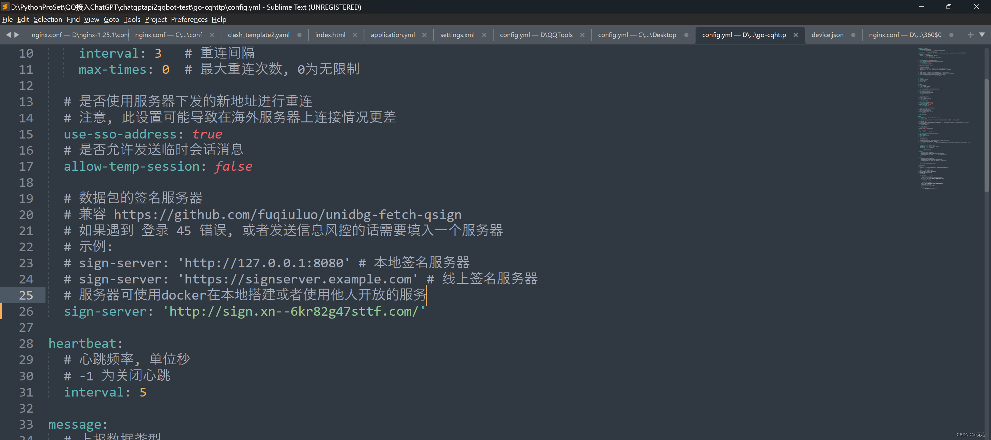The width and height of the screenshot is (991, 440).
Task: Open the Tools menu
Action: (x=132, y=19)
